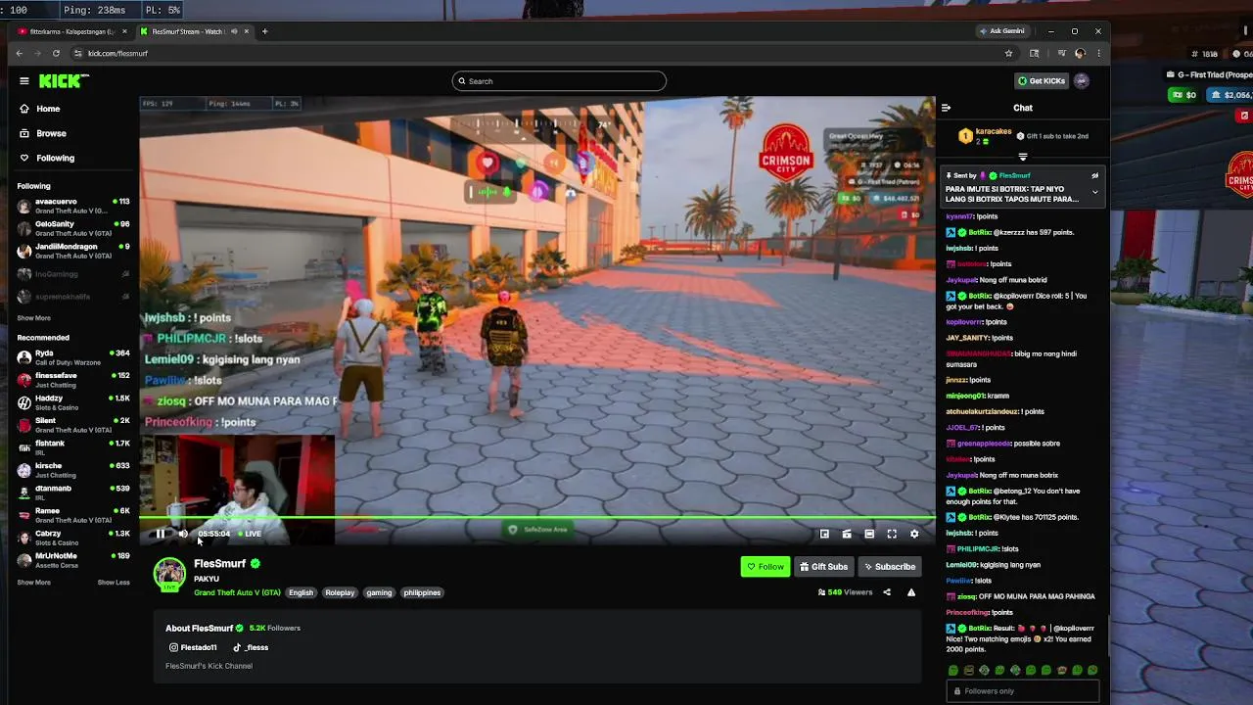This screenshot has width=1253, height=705.
Task: Open GeloSanity's channel
Action: (73, 228)
